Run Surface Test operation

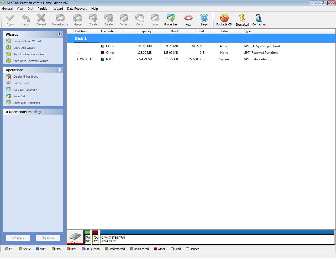[21, 83]
